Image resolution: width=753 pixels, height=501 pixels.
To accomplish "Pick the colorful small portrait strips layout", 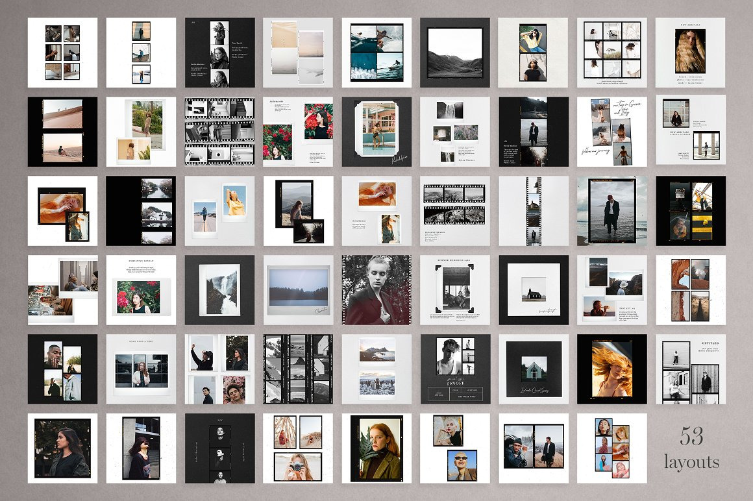I will tap(611, 448).
